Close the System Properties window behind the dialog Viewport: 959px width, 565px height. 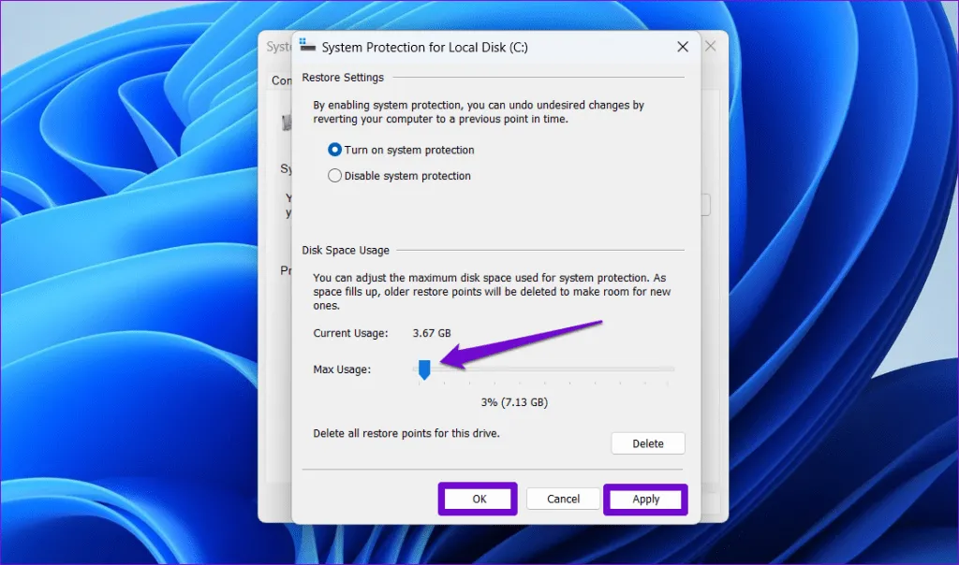(712, 46)
